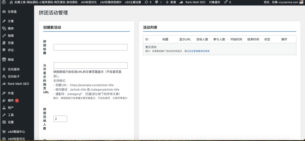This screenshot has height=141, width=305.
Task: Click the plugin icon beside 插件
Action: coord(4,101)
